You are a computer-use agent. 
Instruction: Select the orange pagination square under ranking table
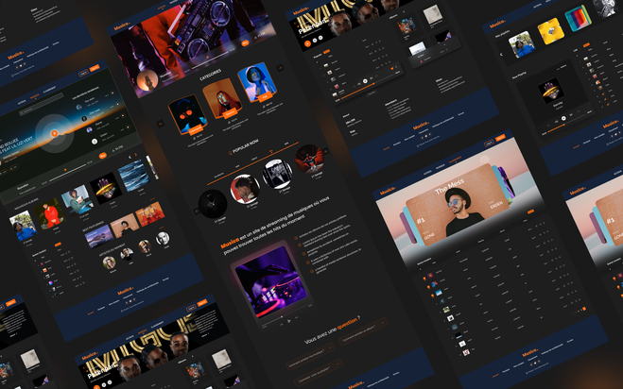tap(584, 309)
